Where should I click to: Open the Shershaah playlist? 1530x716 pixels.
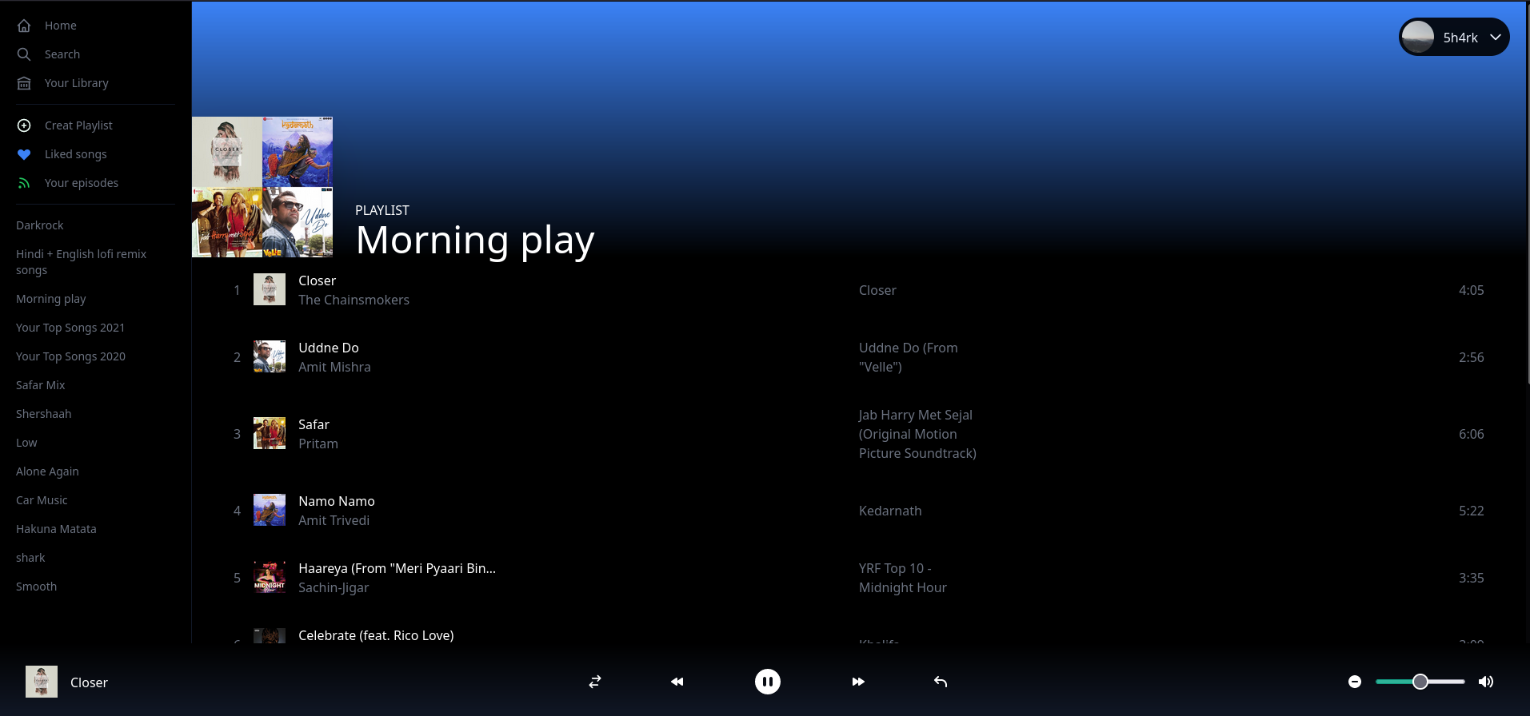point(44,414)
